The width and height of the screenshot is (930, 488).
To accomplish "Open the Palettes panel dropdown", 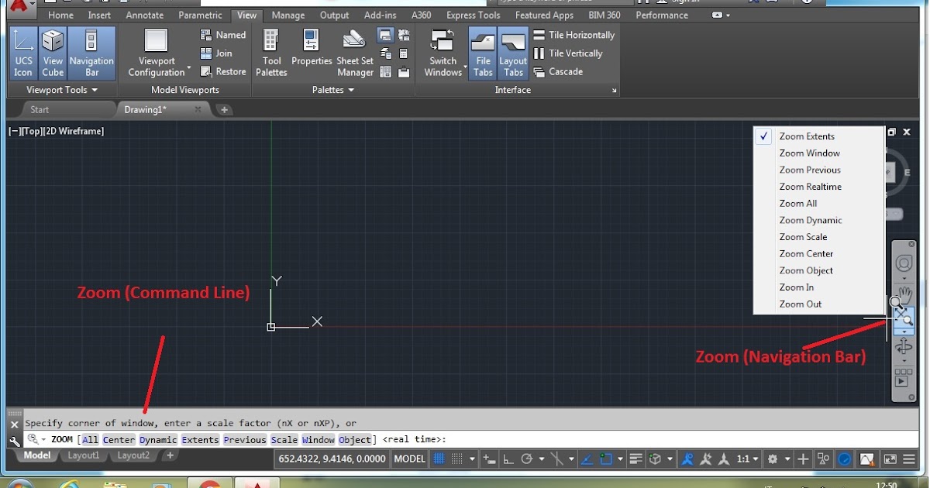I will coord(350,89).
